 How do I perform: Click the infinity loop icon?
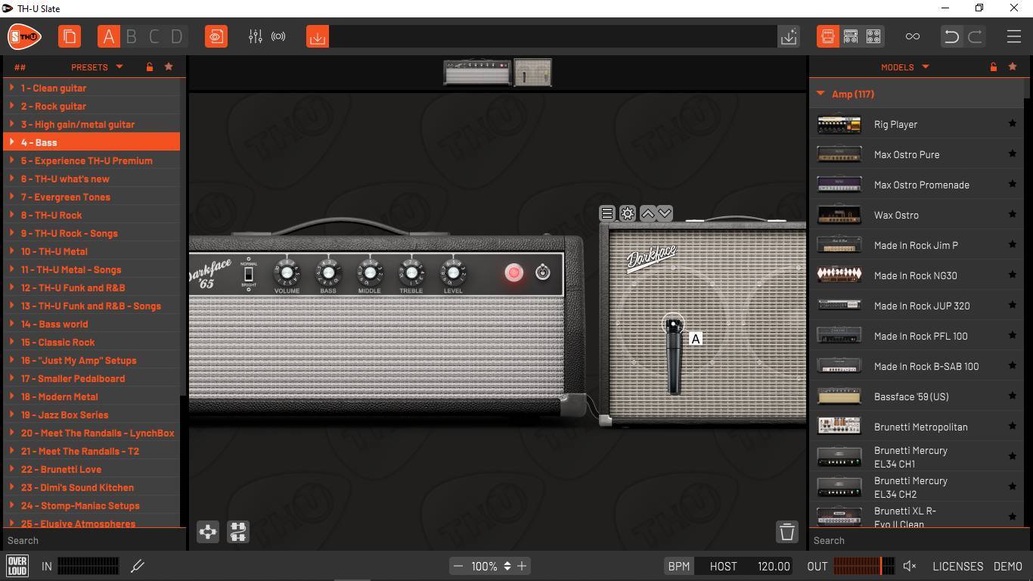coord(913,36)
